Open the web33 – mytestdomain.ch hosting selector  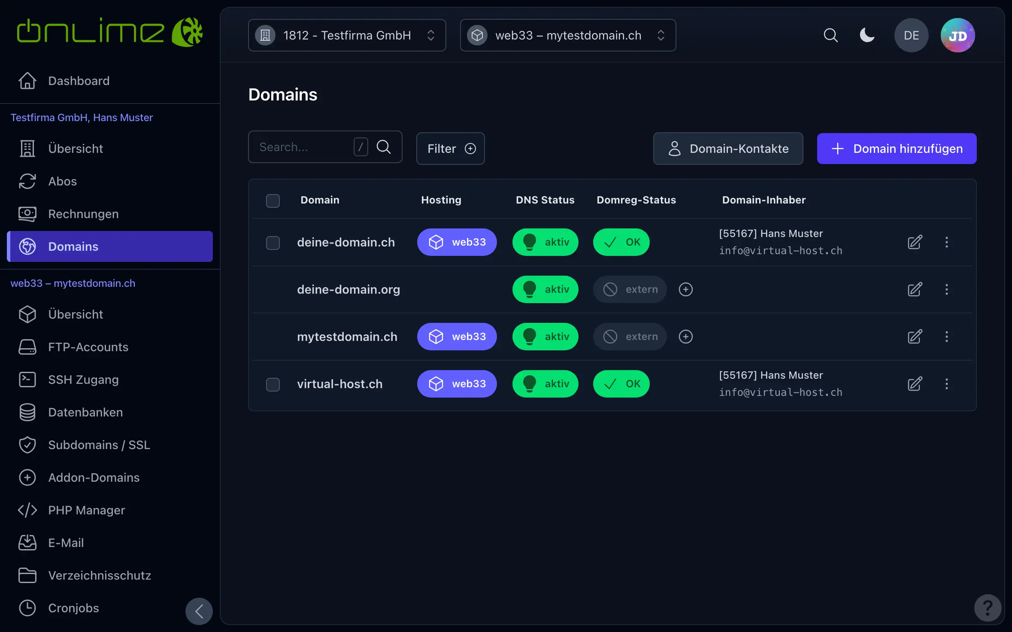point(568,35)
